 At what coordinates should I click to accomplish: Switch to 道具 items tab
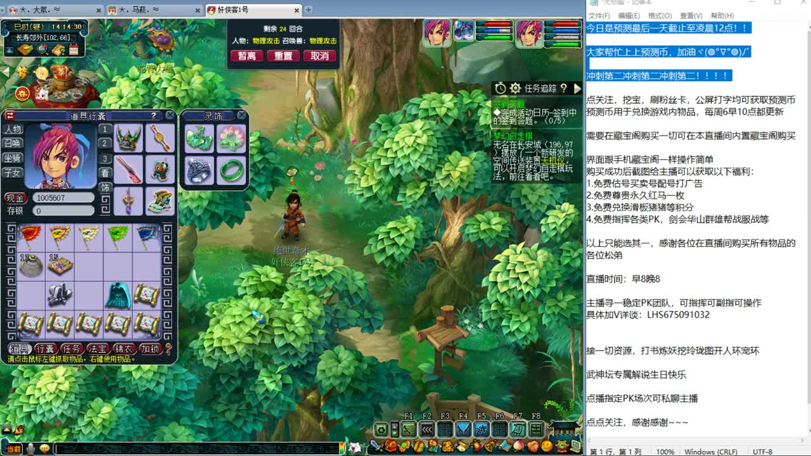(x=19, y=349)
